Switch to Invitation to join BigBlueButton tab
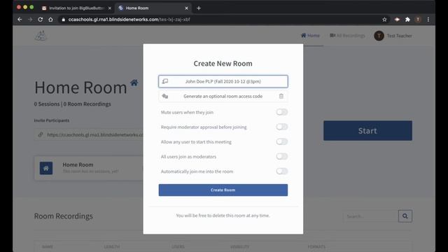This screenshot has height=252, width=448. pos(76,8)
